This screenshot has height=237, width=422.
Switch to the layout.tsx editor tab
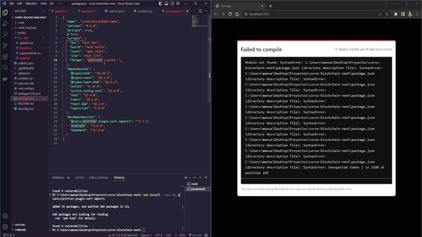pyautogui.click(x=87, y=11)
